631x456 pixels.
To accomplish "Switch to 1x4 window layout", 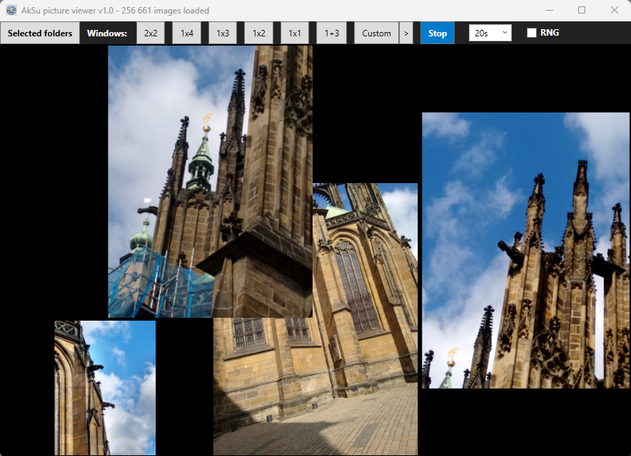I will 187,33.
